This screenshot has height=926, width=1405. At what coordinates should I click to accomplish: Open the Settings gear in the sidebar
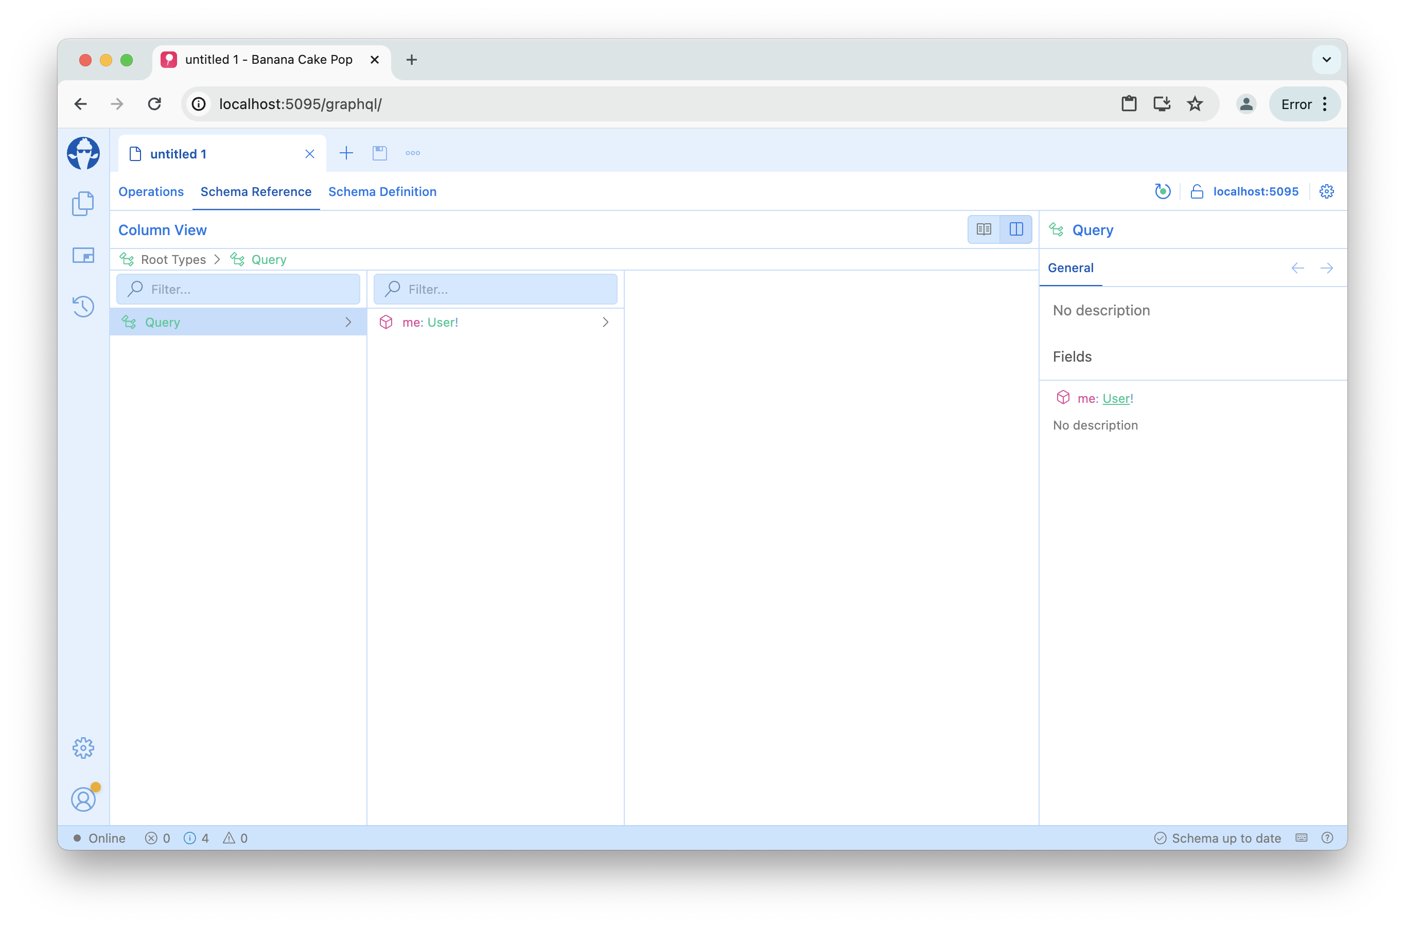(83, 748)
